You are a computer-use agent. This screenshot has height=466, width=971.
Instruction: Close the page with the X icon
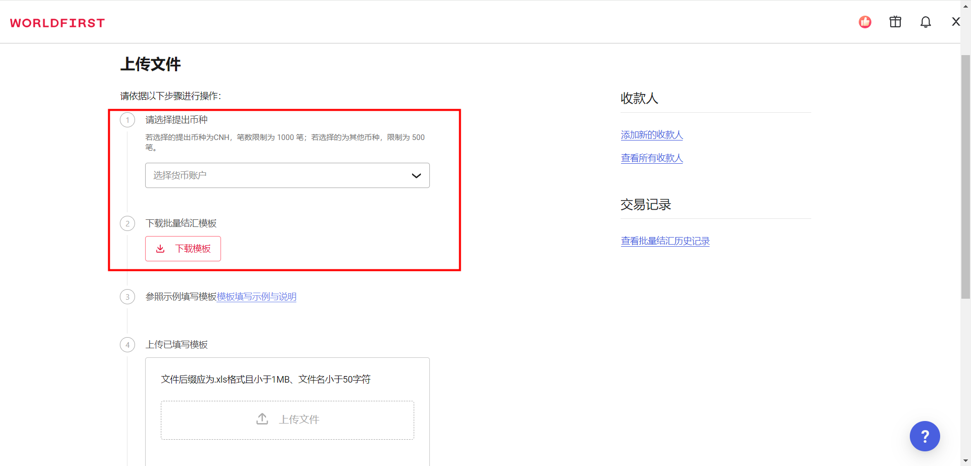[955, 22]
